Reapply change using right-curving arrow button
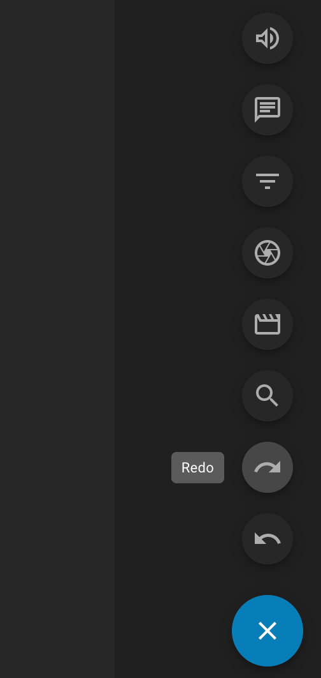The height and width of the screenshot is (678, 321). click(x=267, y=467)
